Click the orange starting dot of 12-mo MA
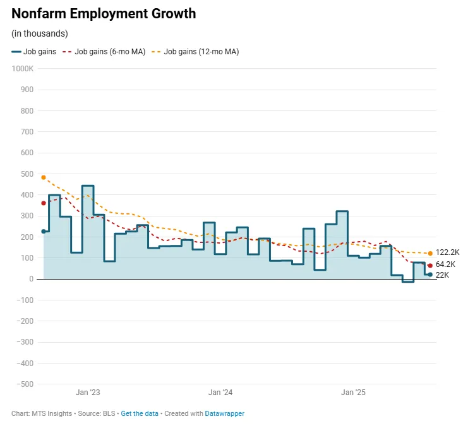The width and height of the screenshot is (468, 426). (x=44, y=177)
